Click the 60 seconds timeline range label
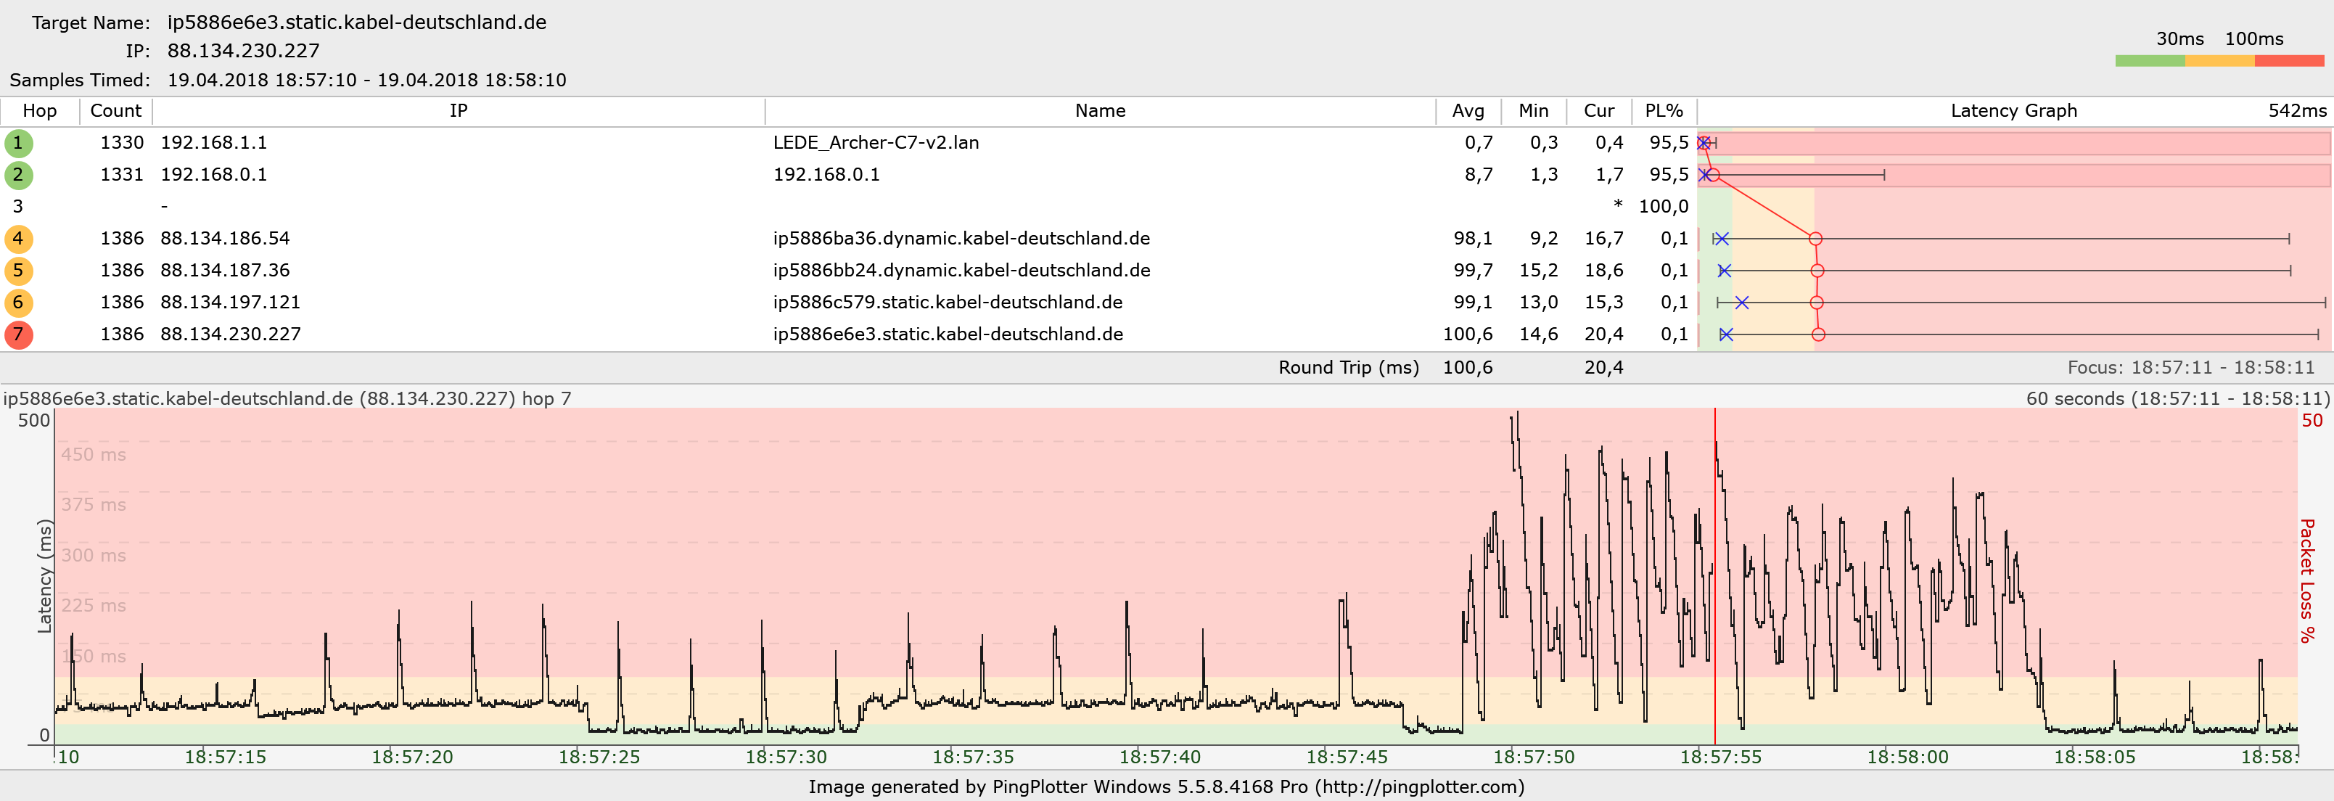2334x801 pixels. (2177, 398)
